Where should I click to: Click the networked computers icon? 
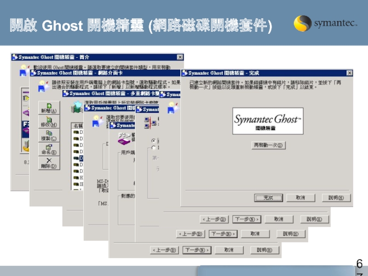150,123
